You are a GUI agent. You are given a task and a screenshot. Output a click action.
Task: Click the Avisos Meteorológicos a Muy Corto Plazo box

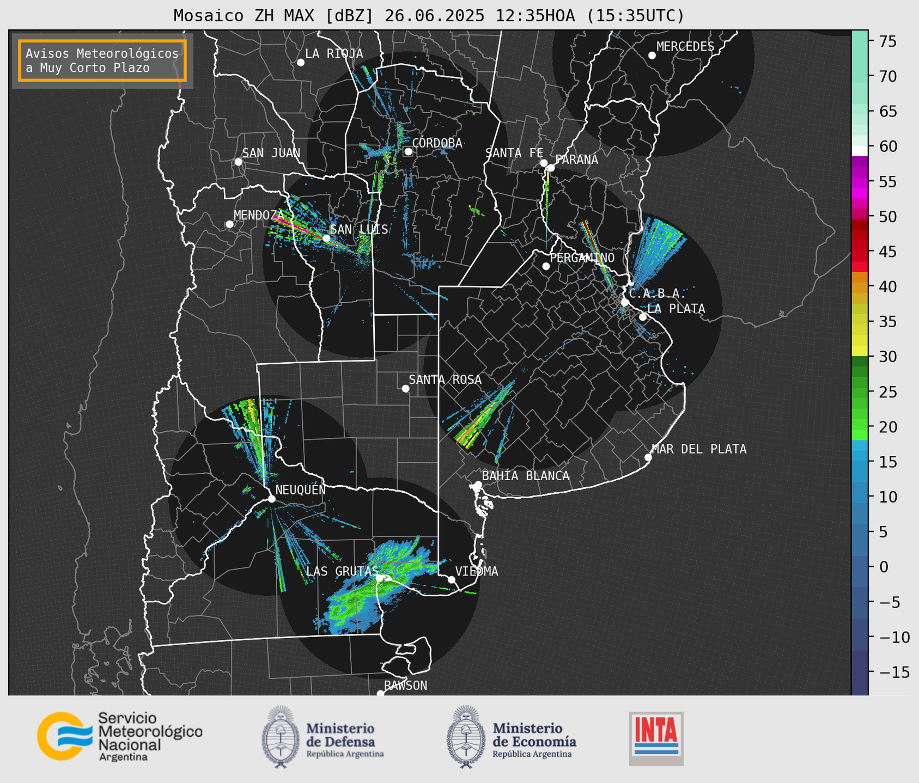coord(102,60)
